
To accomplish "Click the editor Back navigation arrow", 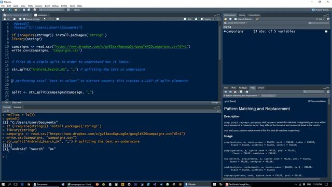I will [x=5, y=19].
